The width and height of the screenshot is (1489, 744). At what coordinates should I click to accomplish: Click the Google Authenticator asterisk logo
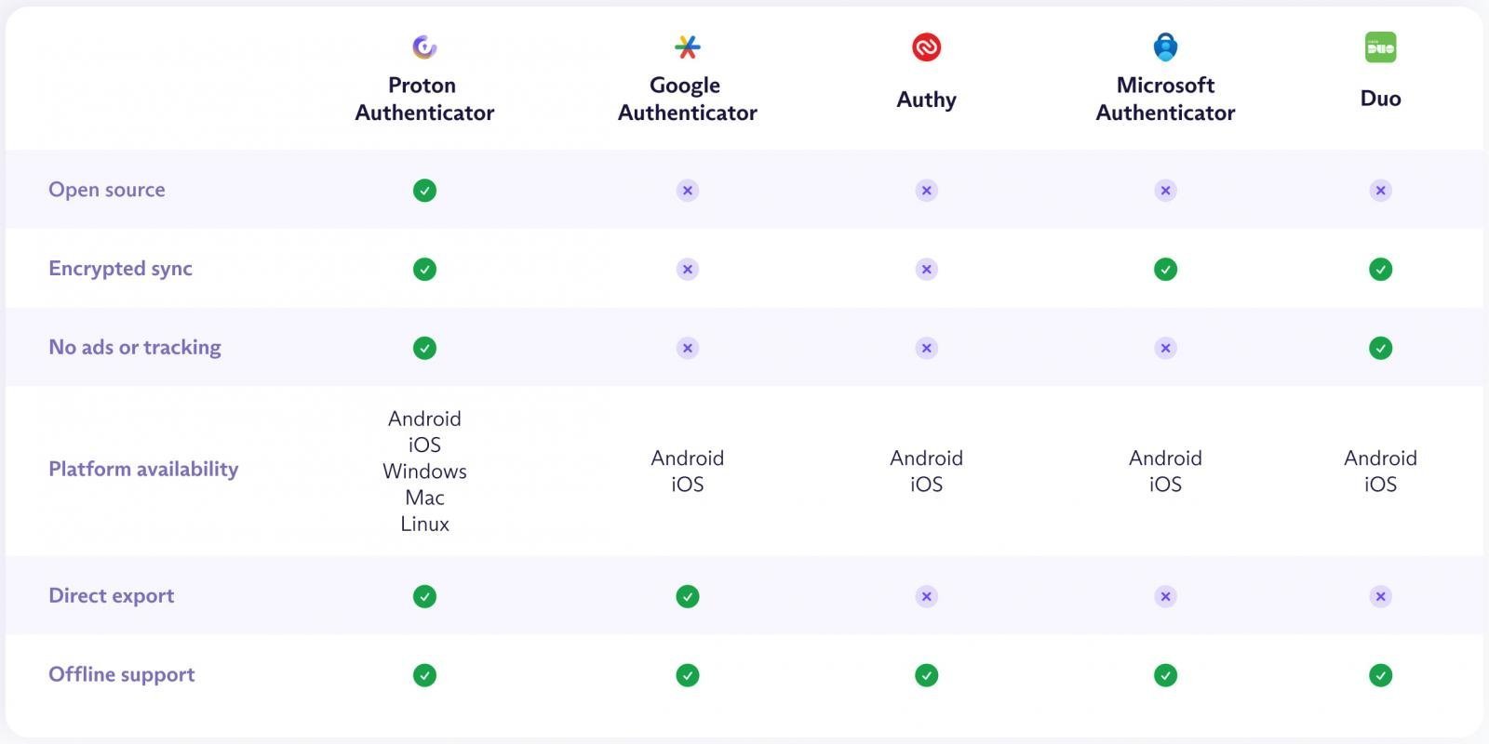pos(687,46)
